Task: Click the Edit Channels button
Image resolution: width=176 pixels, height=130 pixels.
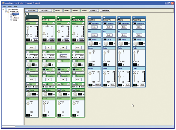Action: tap(31, 10)
